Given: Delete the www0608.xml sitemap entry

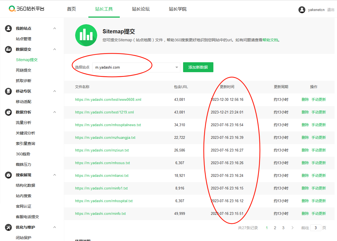Looking at the screenshot, I should 305,99.
